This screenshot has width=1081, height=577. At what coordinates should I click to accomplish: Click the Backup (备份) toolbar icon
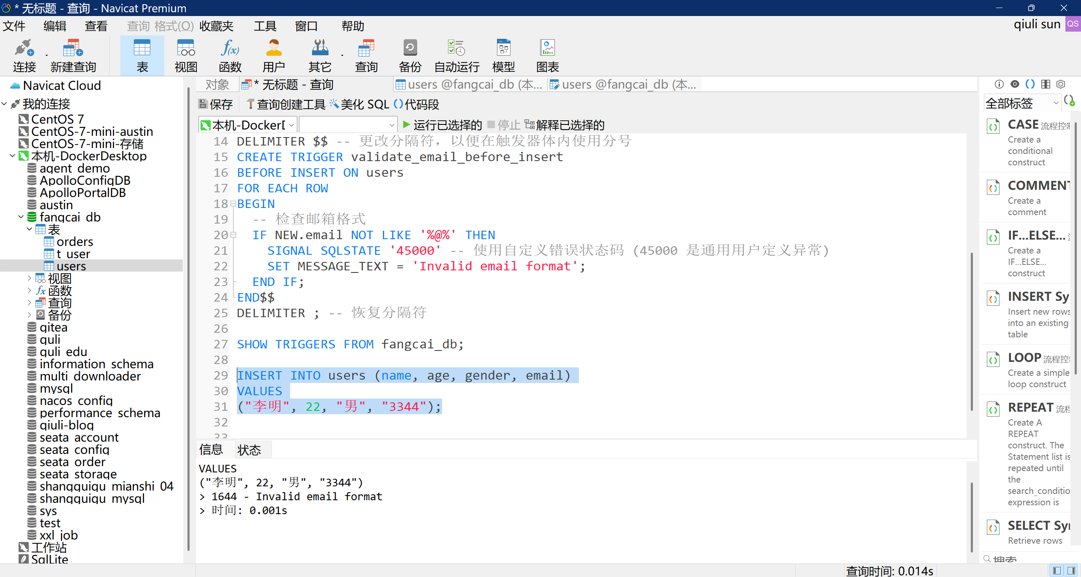pyautogui.click(x=410, y=56)
